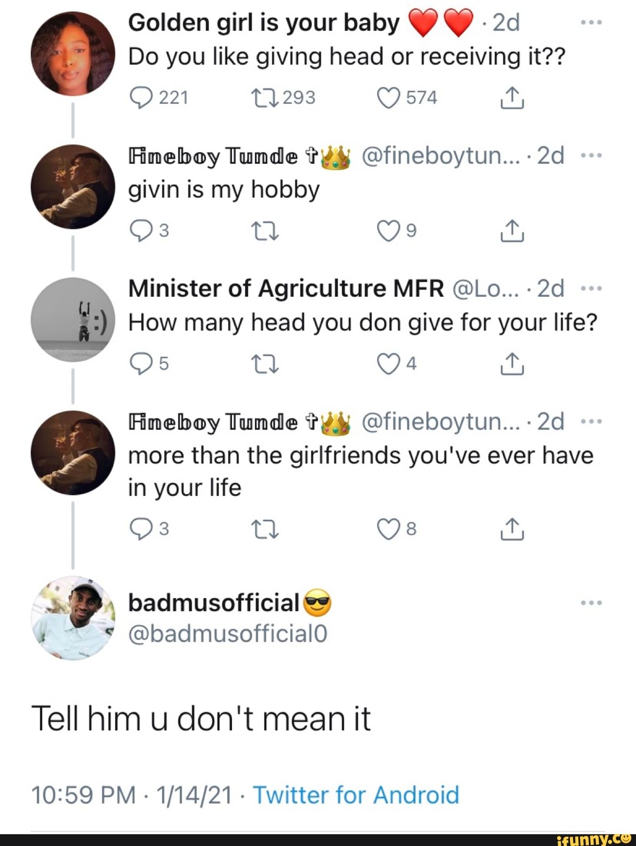View badmusofficial's profile picture
The height and width of the screenshot is (846, 636).
pos(72,617)
